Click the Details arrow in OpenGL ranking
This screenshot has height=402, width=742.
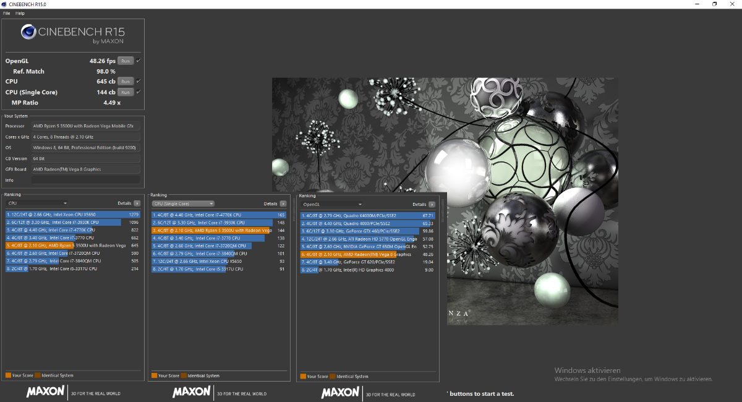click(x=432, y=204)
